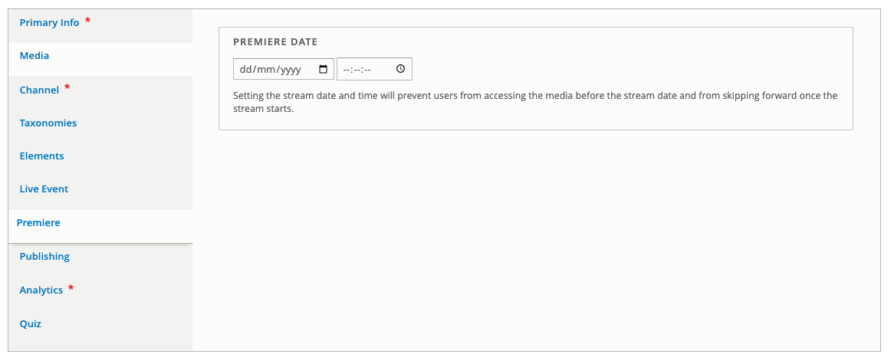891x361 pixels.
Task: Select the year segment of premiere date
Action: tap(290, 69)
